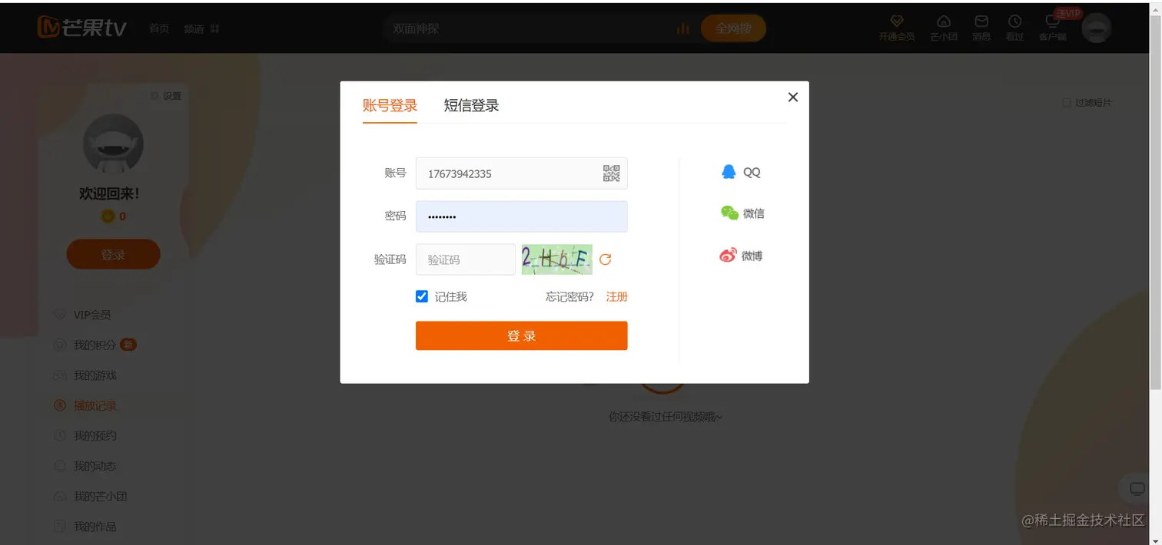Click the orange ranking bars icon
Screen dimensions: 1162x545
(x=682, y=28)
